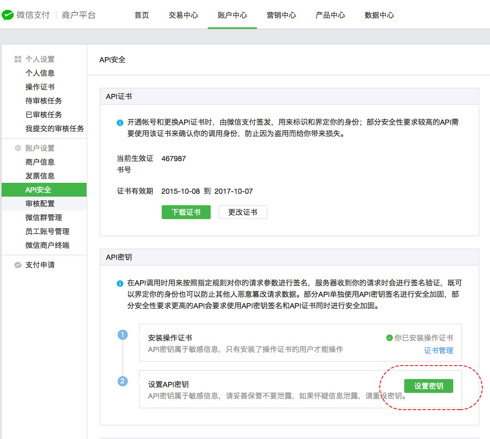Click end date 2017-10-07
490x439 pixels.
234,191
